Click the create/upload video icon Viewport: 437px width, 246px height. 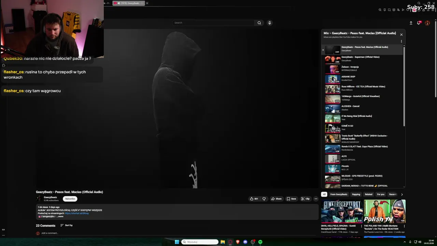(x=411, y=23)
